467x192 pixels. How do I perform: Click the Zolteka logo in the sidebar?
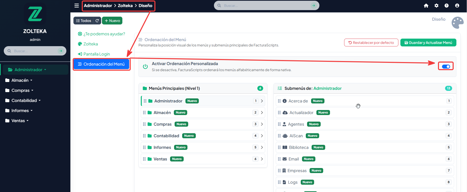35,14
